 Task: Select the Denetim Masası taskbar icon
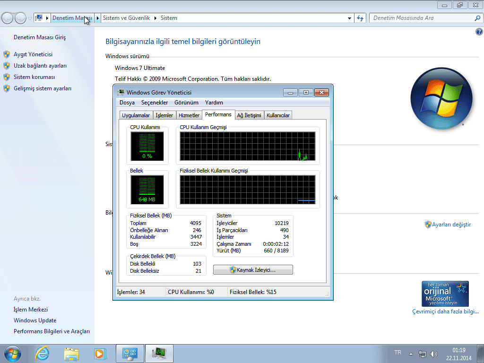tap(130, 353)
